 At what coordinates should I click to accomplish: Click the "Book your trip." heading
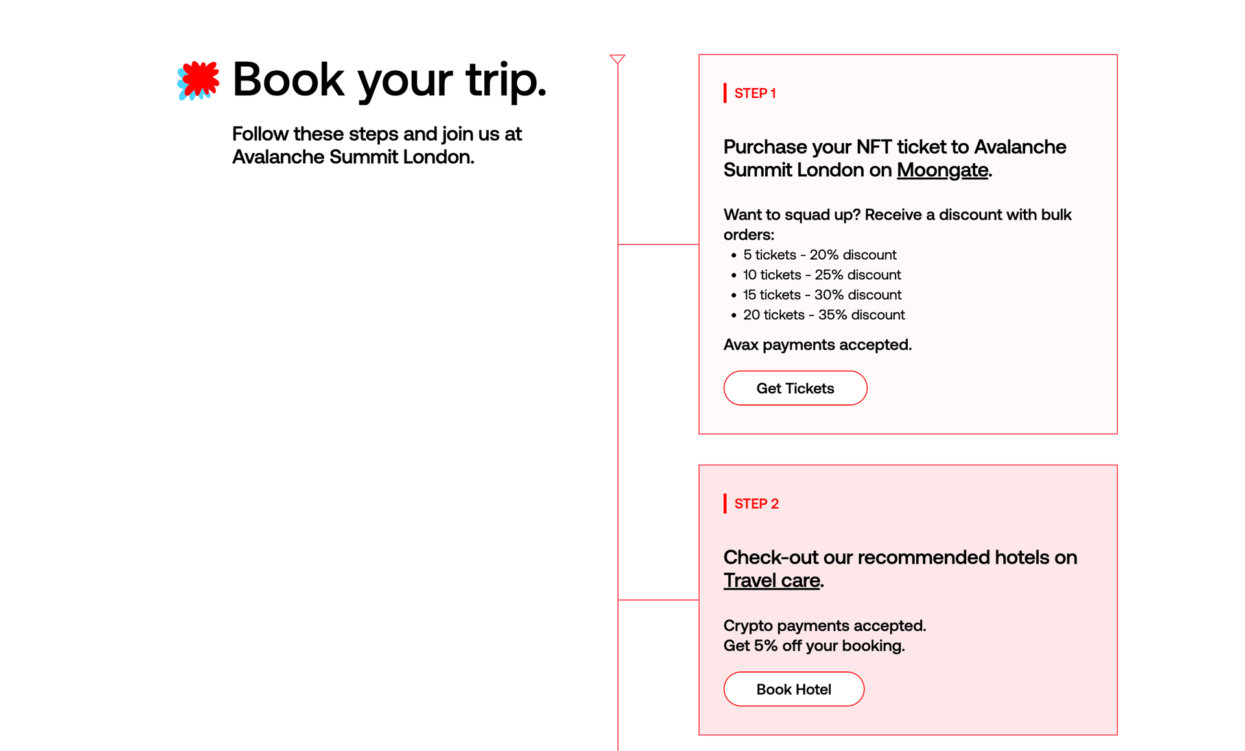[389, 80]
